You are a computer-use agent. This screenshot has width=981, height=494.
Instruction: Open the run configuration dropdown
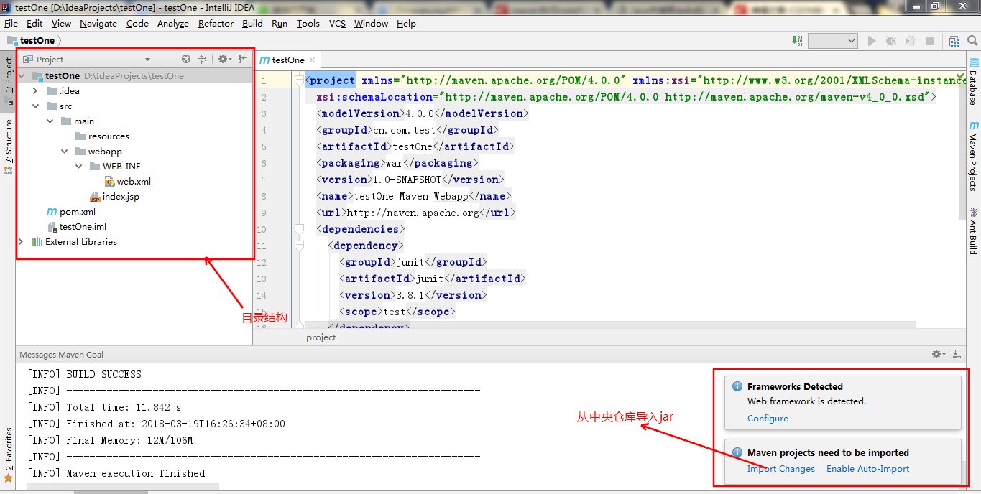click(x=833, y=41)
